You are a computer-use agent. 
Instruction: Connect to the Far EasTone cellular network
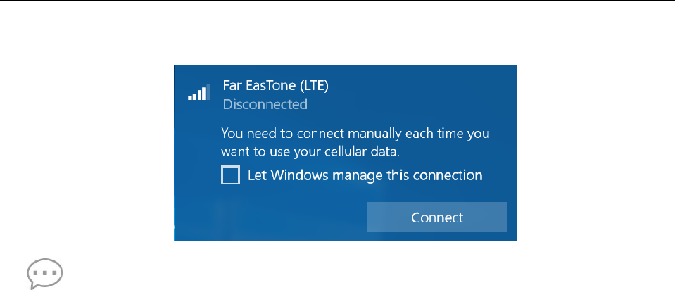tap(437, 217)
